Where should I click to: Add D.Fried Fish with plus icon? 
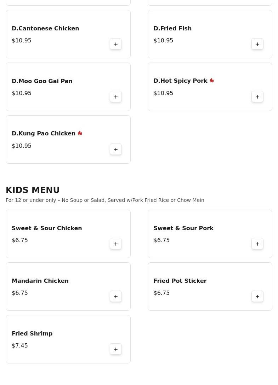point(257,44)
